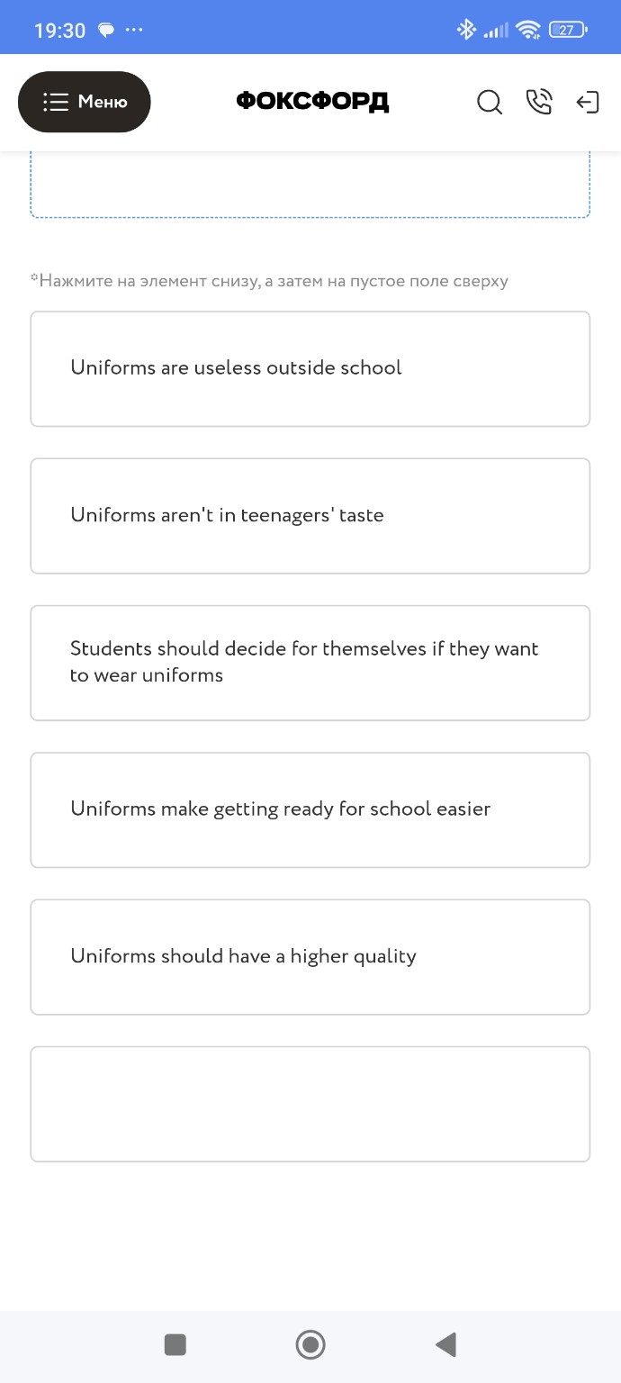Tap the hamburger lines icon in Меню
The image size is (621, 1383).
[x=56, y=102]
